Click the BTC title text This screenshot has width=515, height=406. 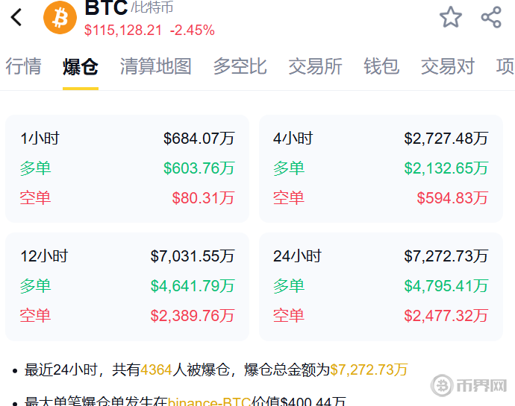point(106,8)
